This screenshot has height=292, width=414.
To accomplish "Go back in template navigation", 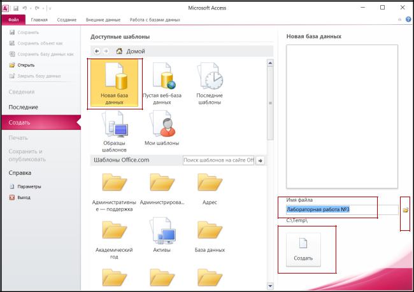I will [97, 51].
